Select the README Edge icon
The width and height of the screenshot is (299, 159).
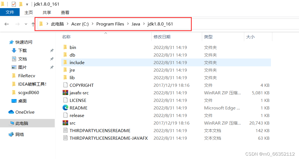click(65, 108)
